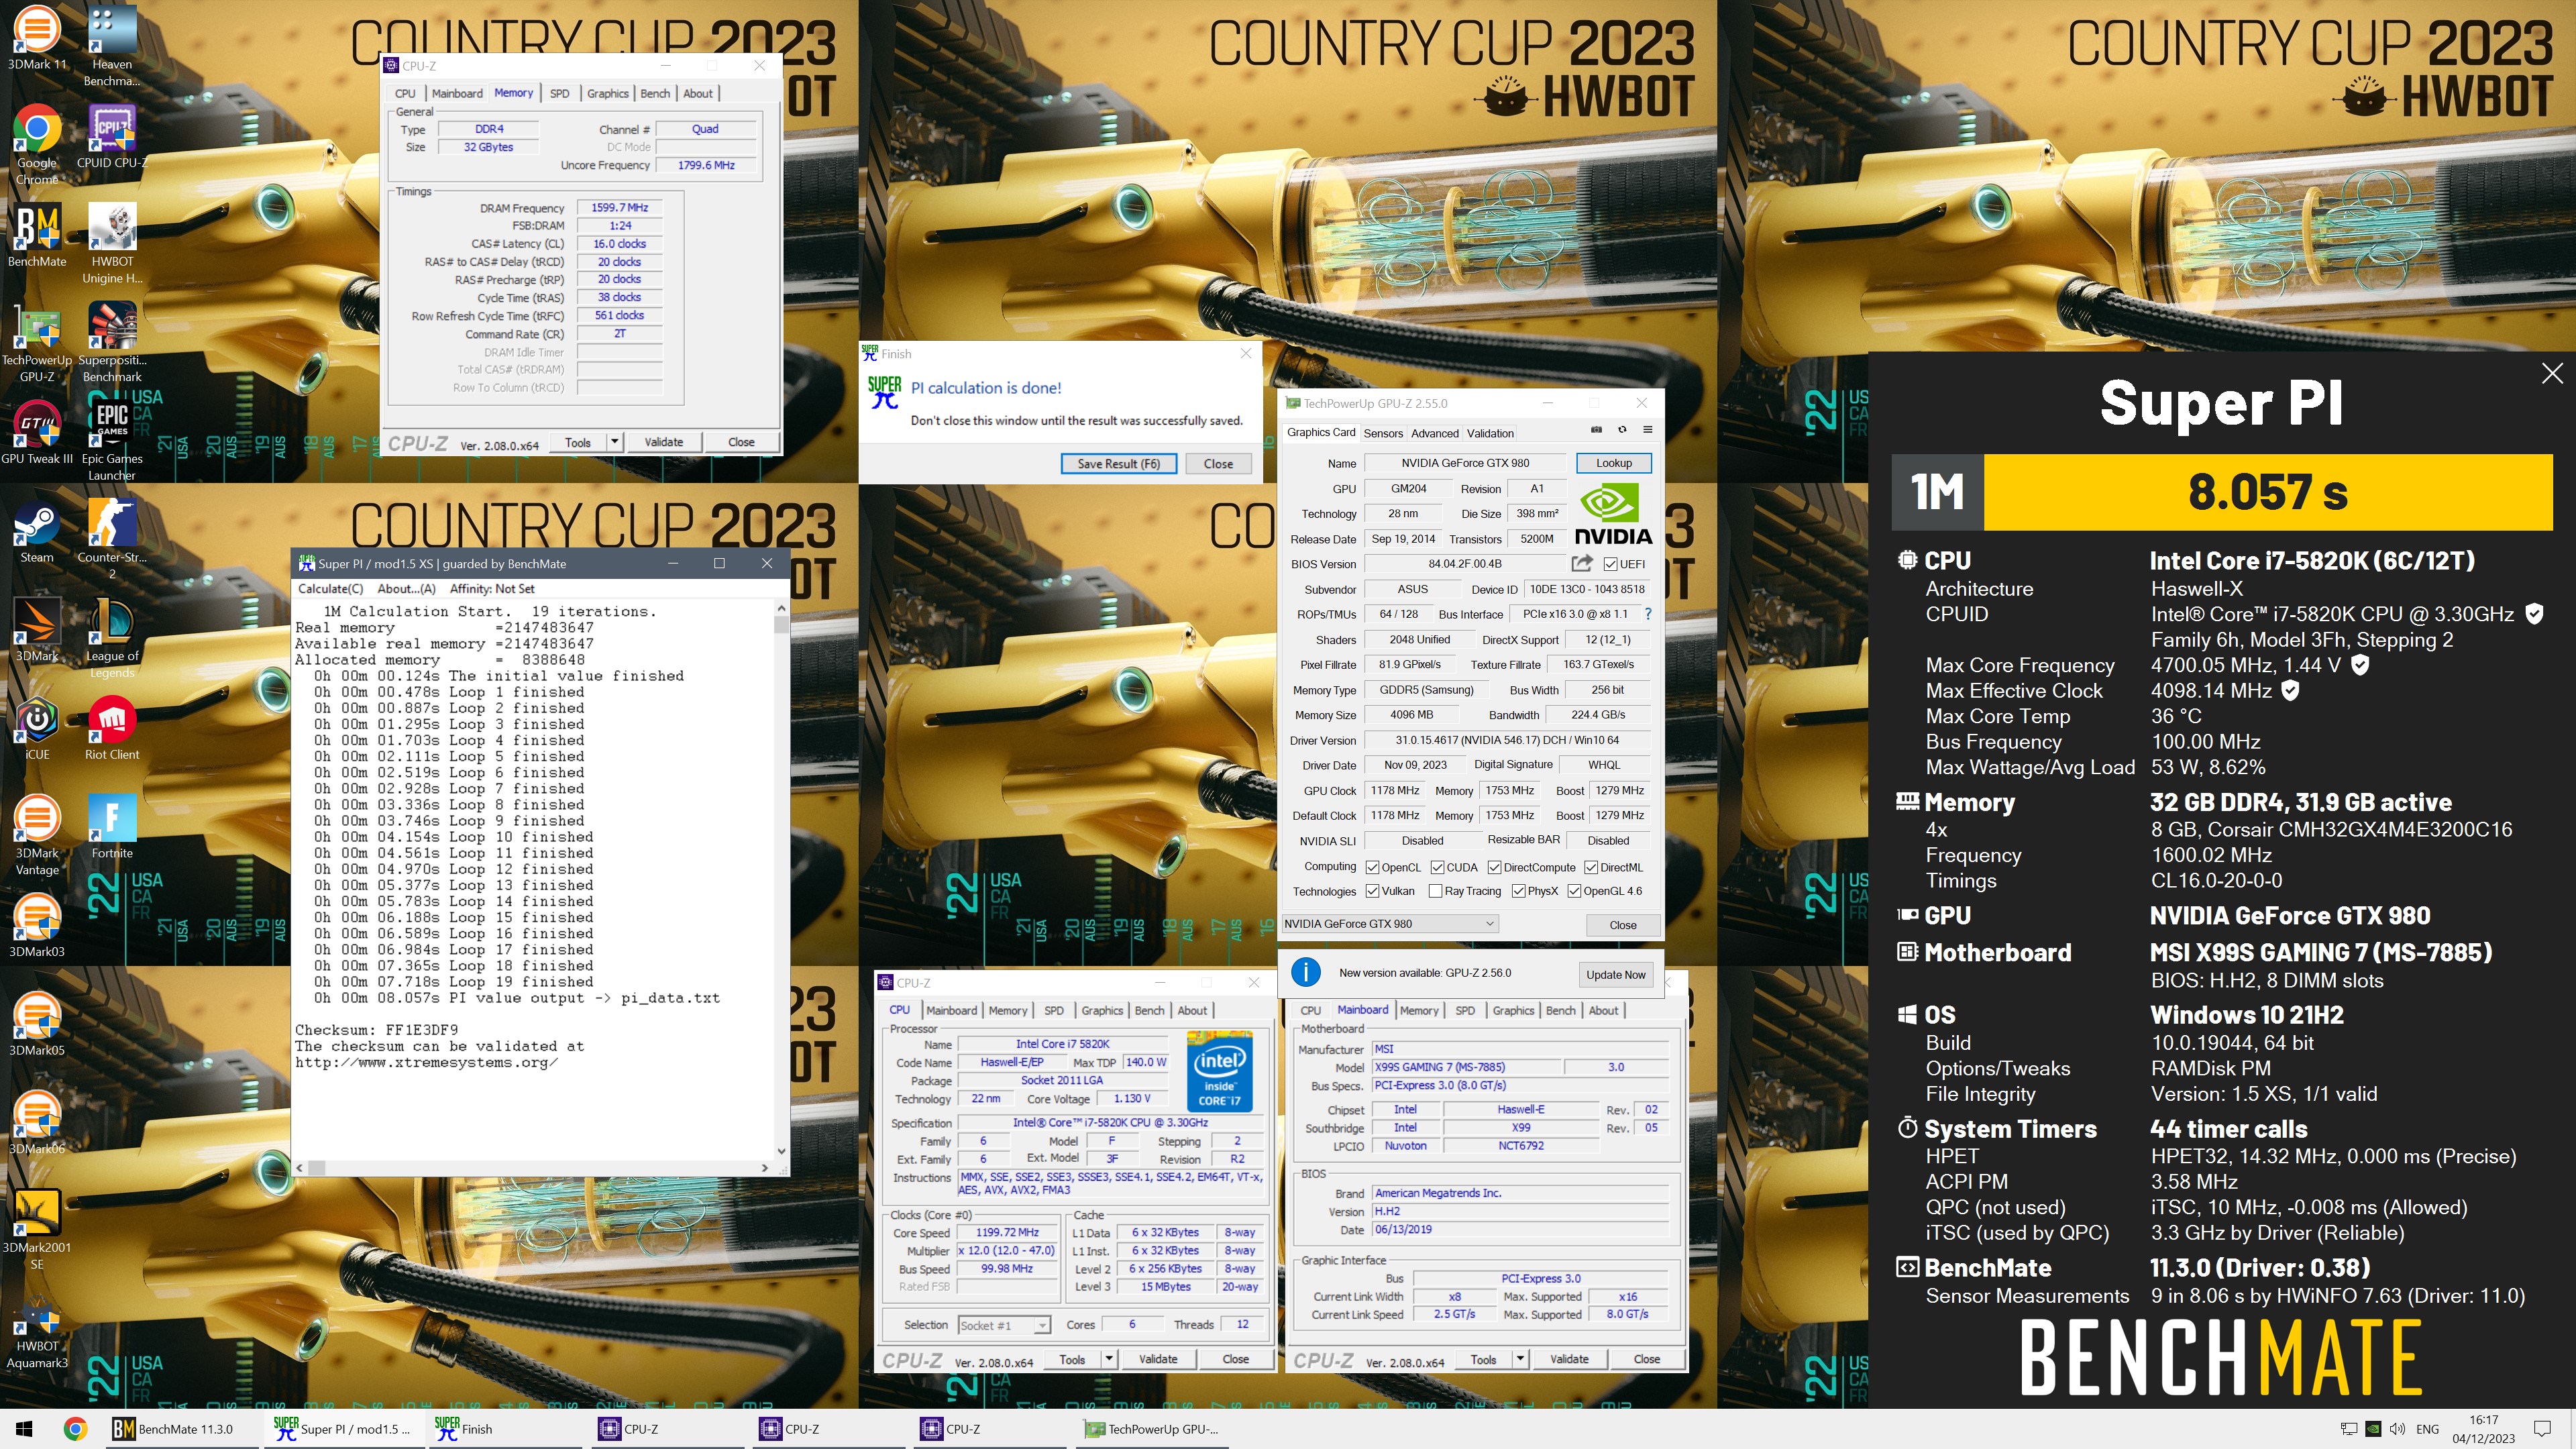Open the Fortnite desktop icon
Image resolution: width=2576 pixels, height=1449 pixels.
point(112,827)
